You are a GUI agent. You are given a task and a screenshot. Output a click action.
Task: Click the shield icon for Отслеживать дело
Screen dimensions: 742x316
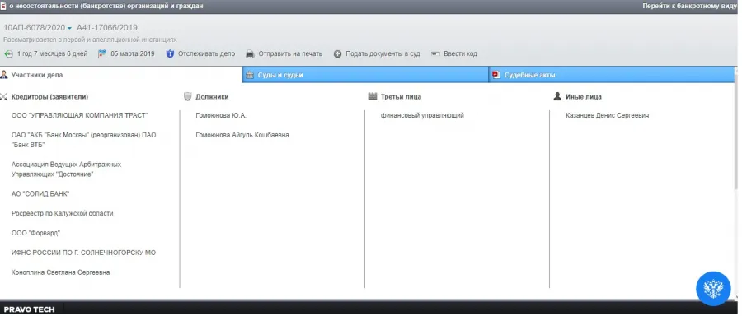[x=171, y=54]
